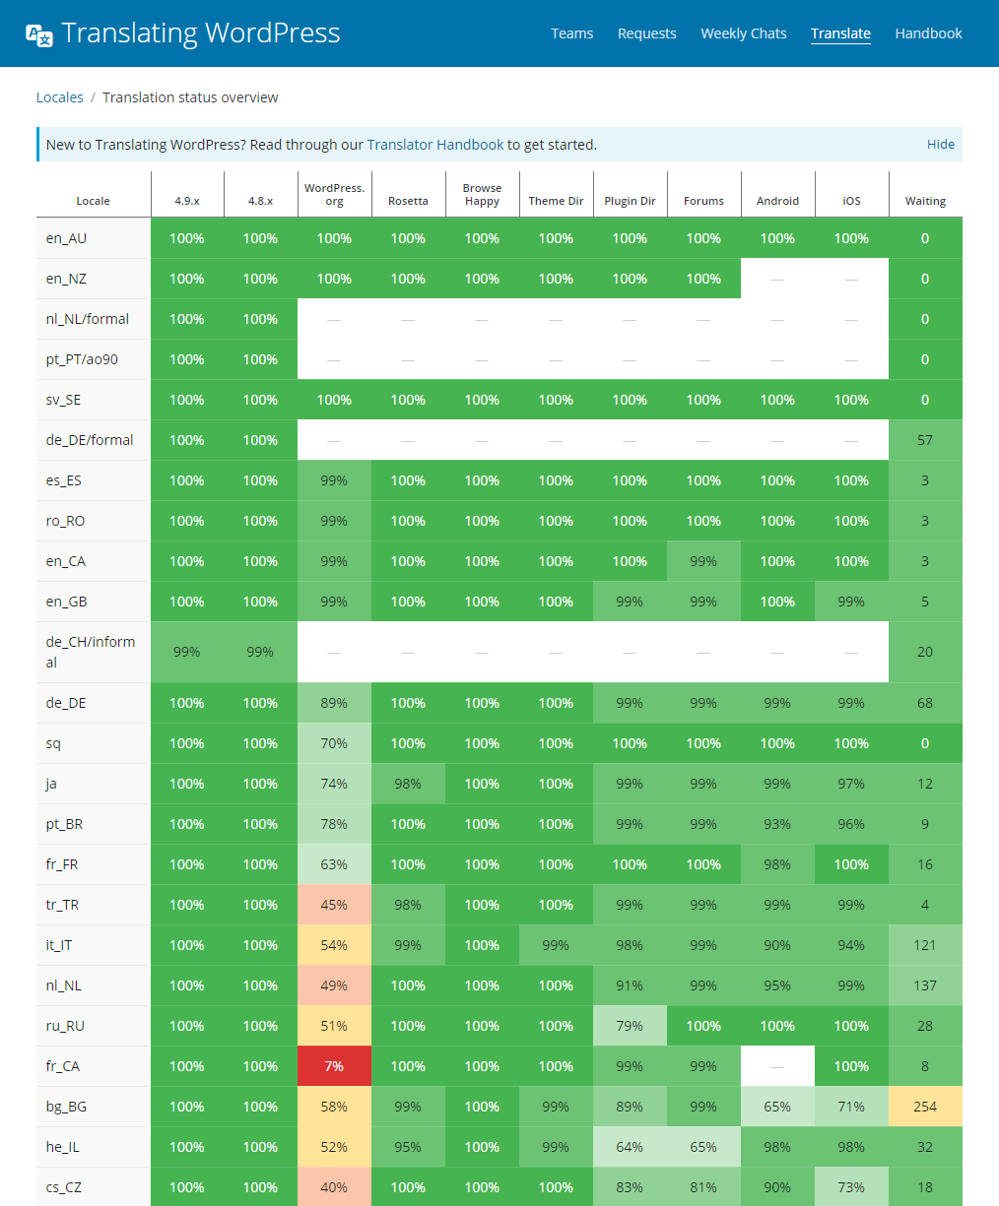Screen dimensions: 999x1206
Task: Go back to Locales via breadcrumb
Action: (60, 97)
